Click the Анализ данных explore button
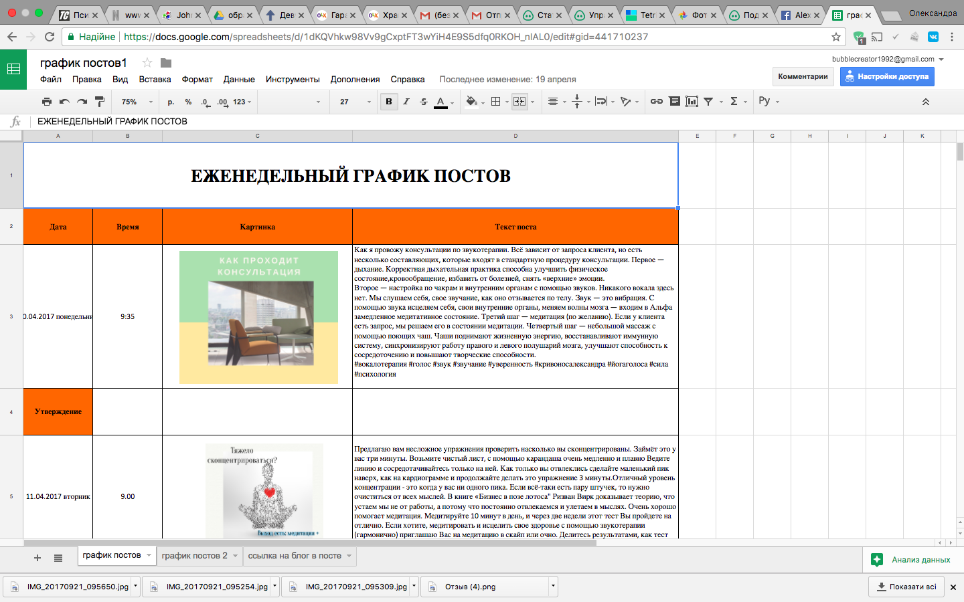The height and width of the screenshot is (602, 964). tap(911, 560)
